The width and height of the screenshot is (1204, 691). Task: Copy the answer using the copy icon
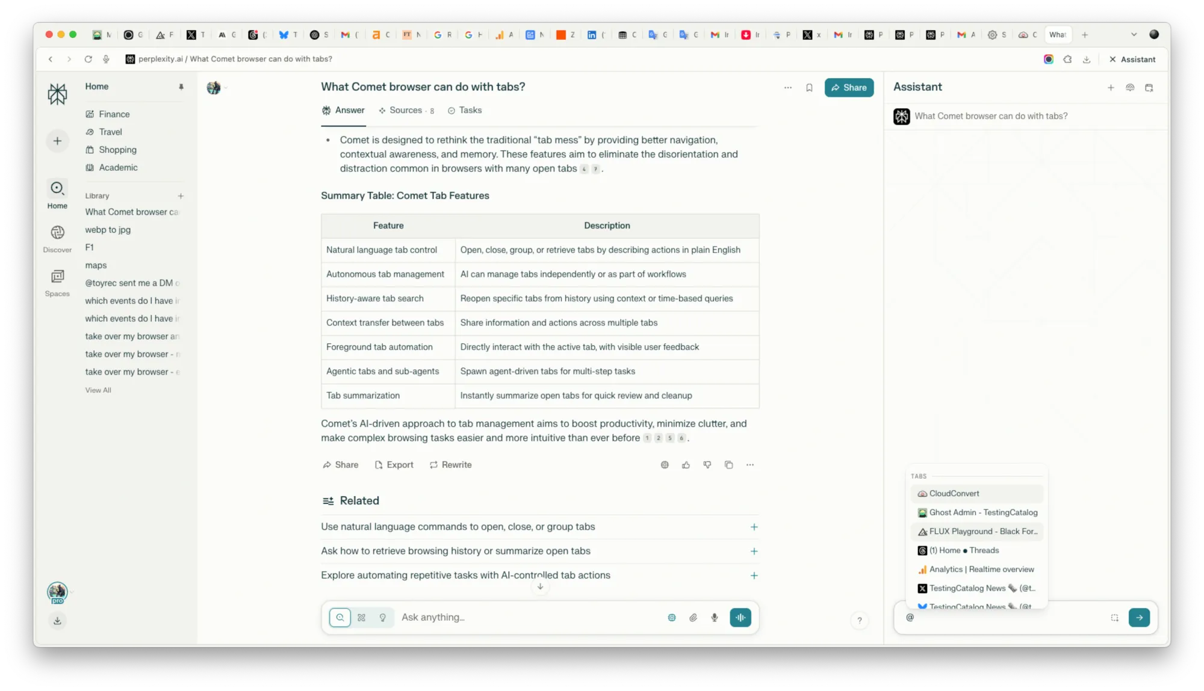point(728,464)
